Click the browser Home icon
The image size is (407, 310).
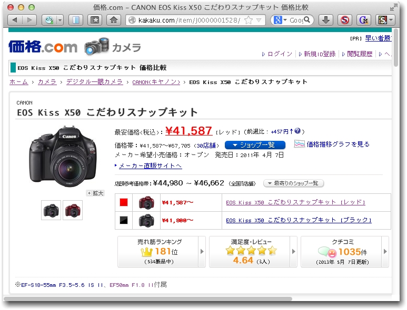(113, 20)
